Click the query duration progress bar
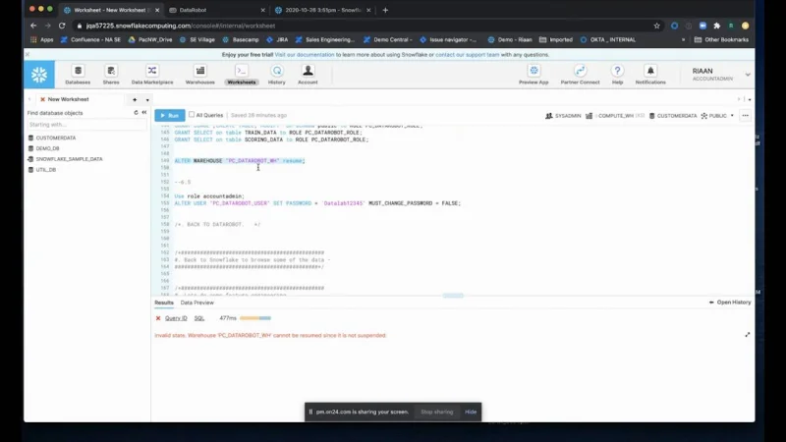This screenshot has width=786, height=442. pyautogui.click(x=255, y=318)
